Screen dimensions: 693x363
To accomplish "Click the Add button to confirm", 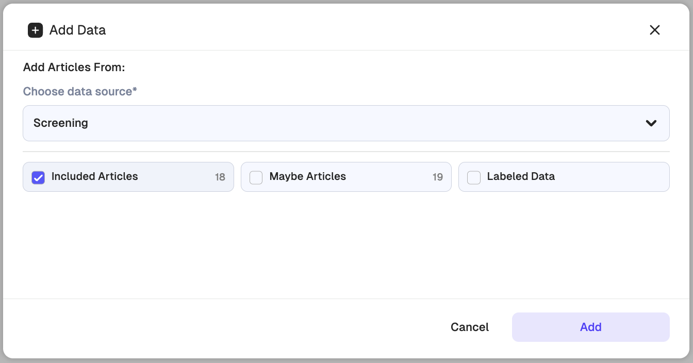I will pos(590,327).
